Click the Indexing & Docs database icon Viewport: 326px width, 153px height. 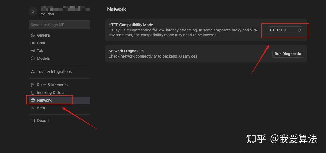tap(33, 93)
